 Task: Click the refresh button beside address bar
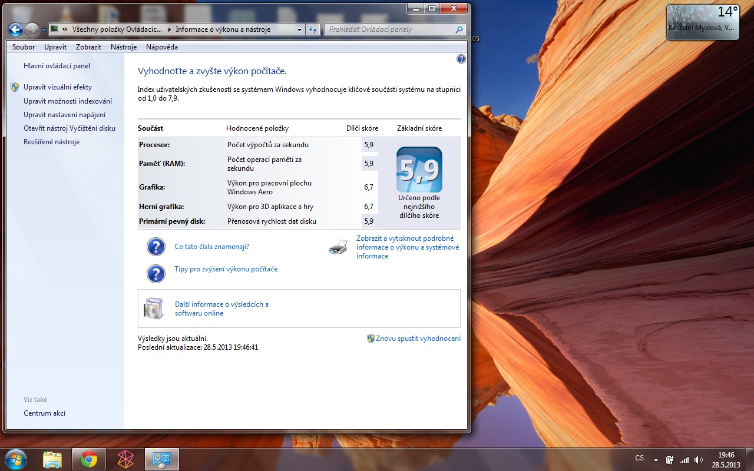click(x=313, y=29)
